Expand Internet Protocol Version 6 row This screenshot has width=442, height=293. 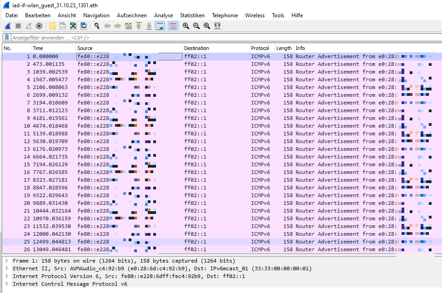(6, 276)
